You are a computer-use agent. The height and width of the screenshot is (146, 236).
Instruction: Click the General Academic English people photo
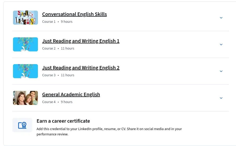25,98
